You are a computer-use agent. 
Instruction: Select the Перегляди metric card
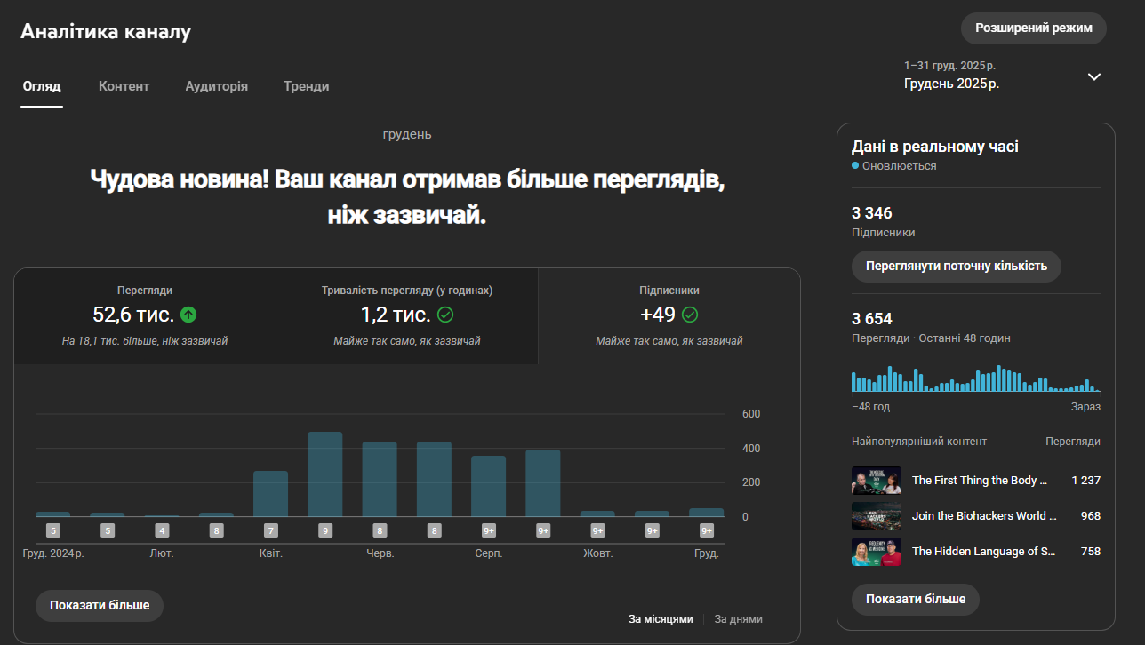tap(145, 316)
